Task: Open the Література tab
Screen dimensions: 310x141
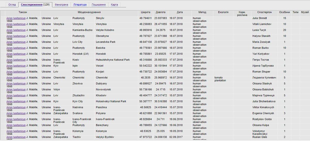Action: coord(80,5)
